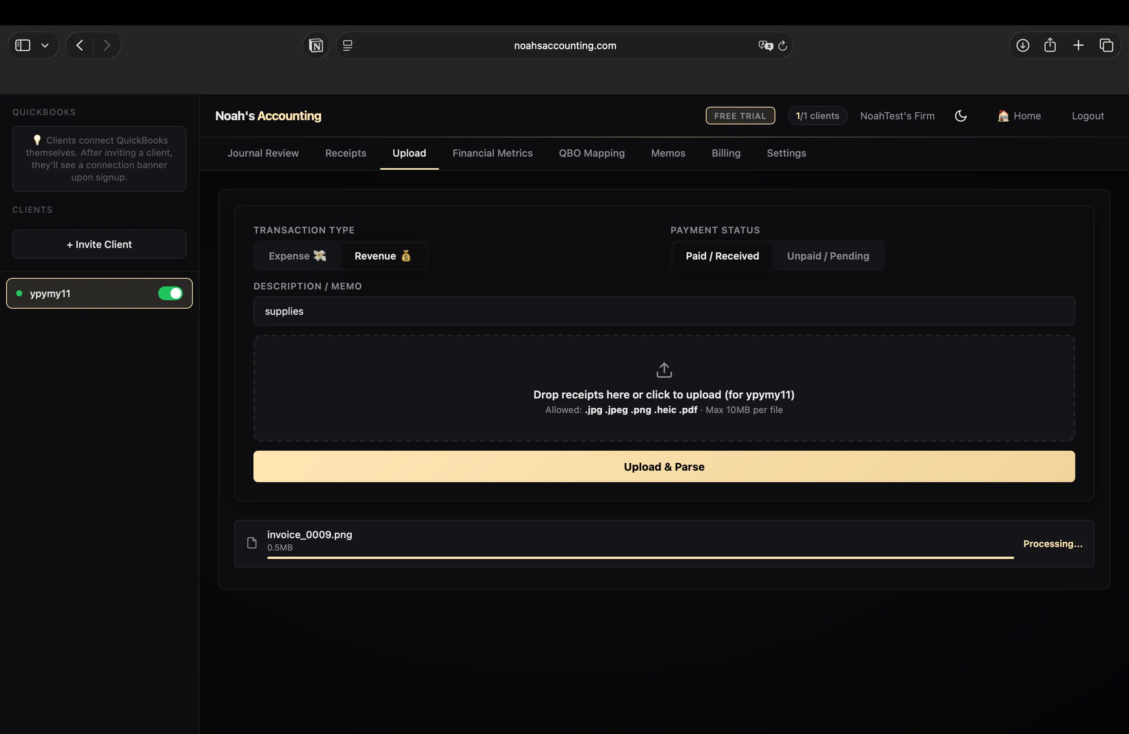Open the QBO Mapping tab
The width and height of the screenshot is (1129, 734).
click(x=591, y=153)
